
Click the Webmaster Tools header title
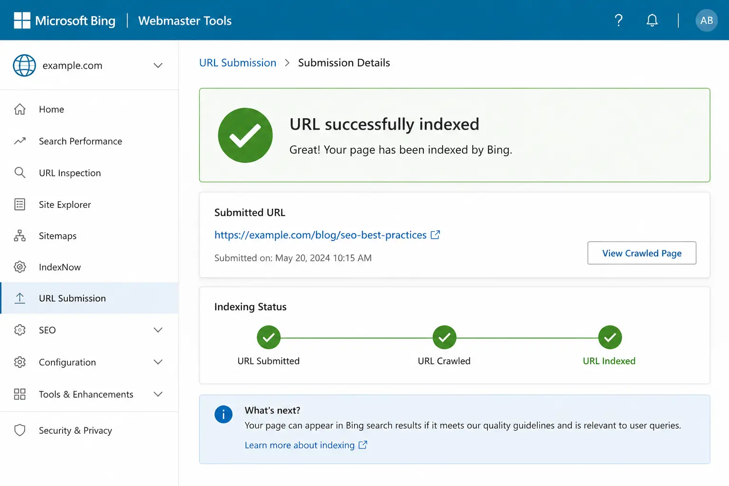tap(185, 20)
